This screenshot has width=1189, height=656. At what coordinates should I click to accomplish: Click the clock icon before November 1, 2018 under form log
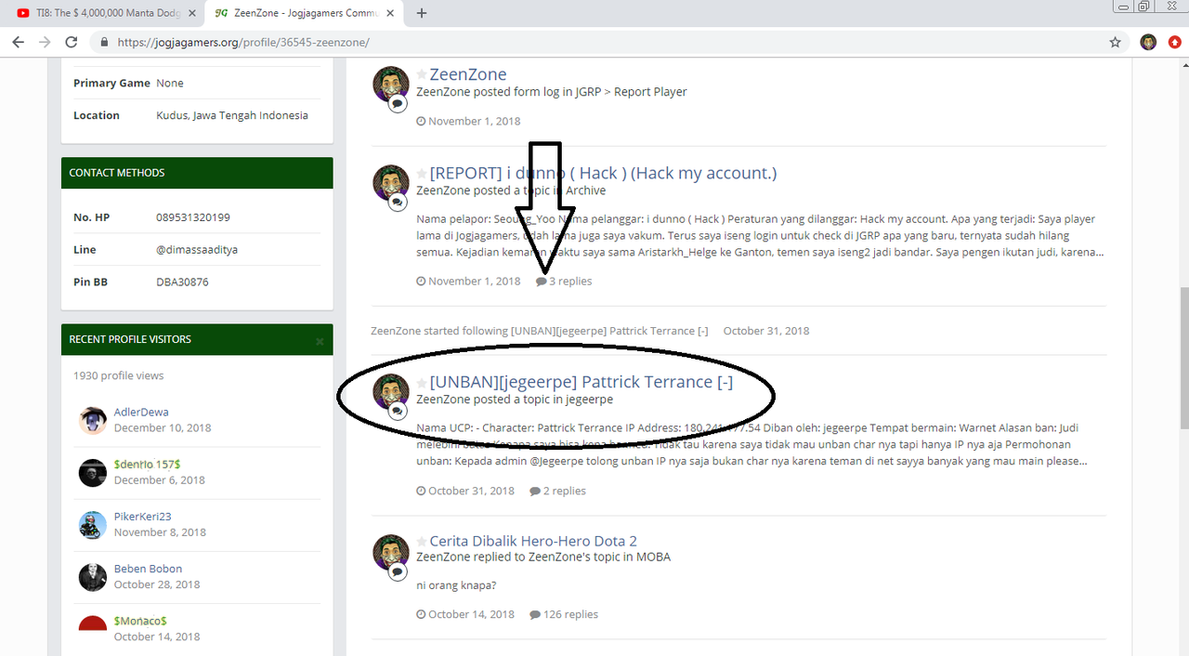[421, 122]
